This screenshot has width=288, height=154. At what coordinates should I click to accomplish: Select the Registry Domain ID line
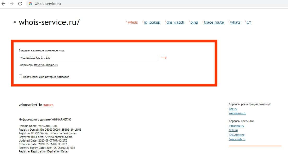coord(50,130)
